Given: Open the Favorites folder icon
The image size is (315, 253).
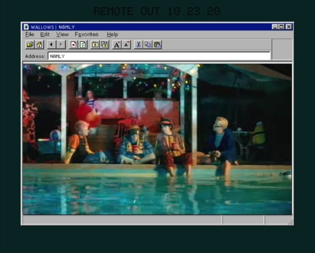Looking at the screenshot, I should coord(95,45).
